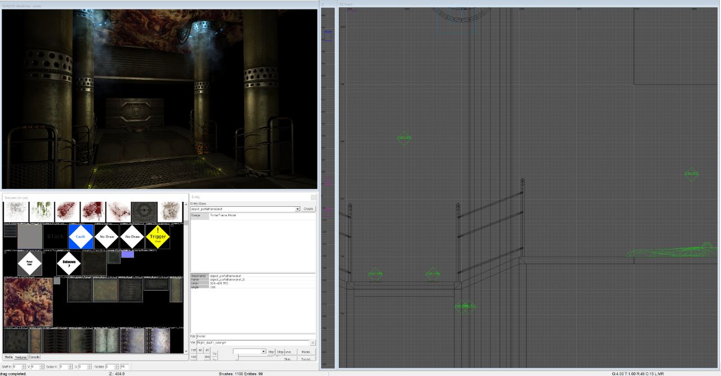Focus the Shift H value field
The height and width of the screenshot is (376, 721).
(x=17, y=366)
